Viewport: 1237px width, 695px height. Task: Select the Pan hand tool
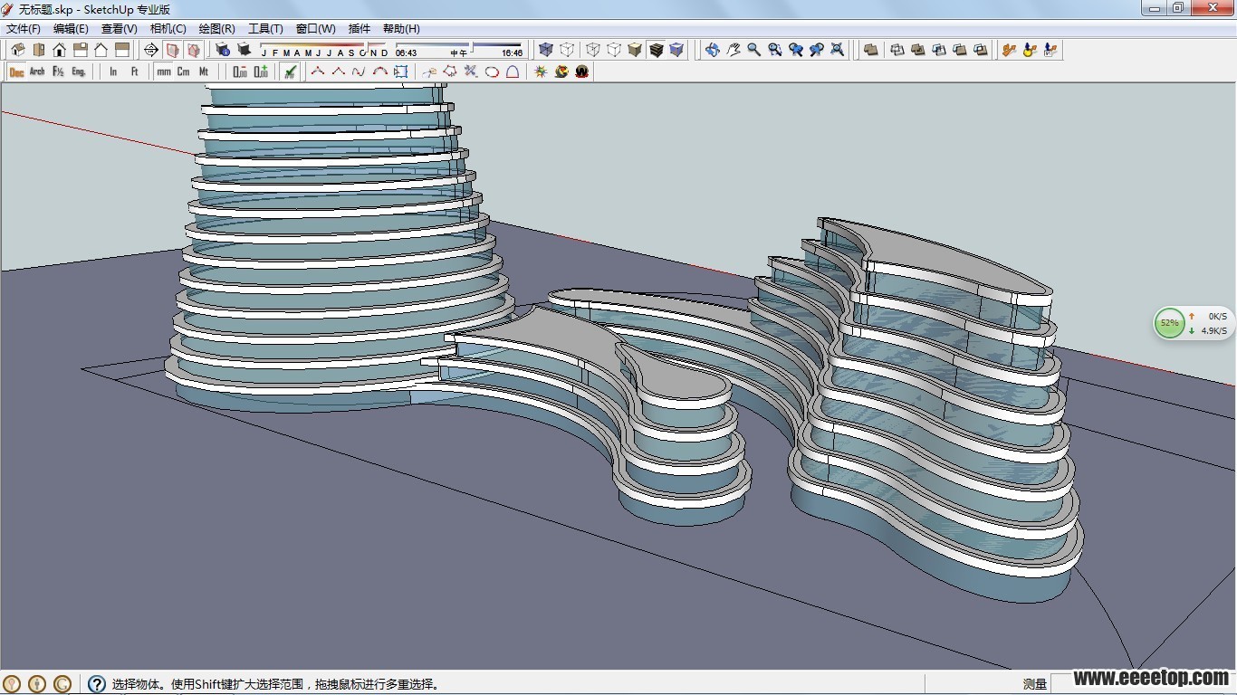(x=734, y=50)
